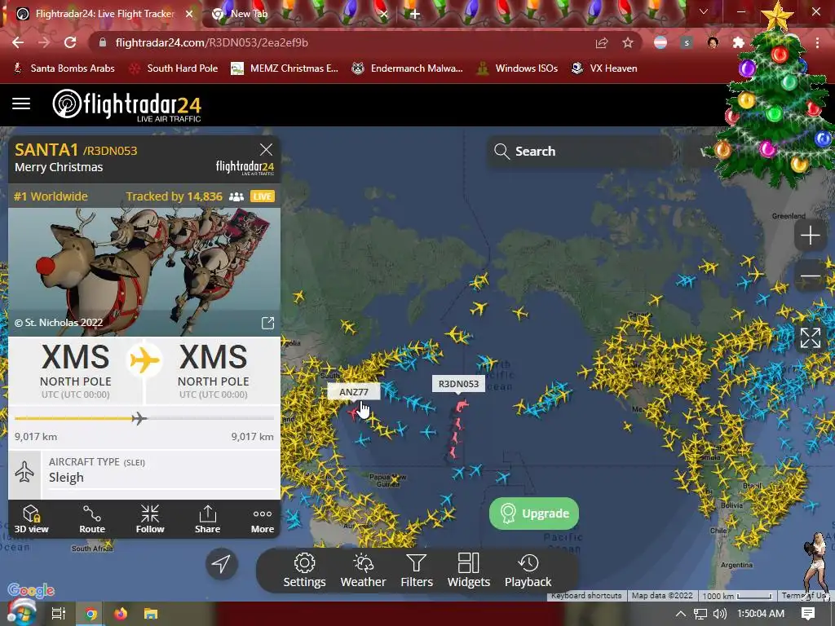Click the taskbar clock 1:50:04 AM
835x626 pixels.
click(x=761, y=614)
